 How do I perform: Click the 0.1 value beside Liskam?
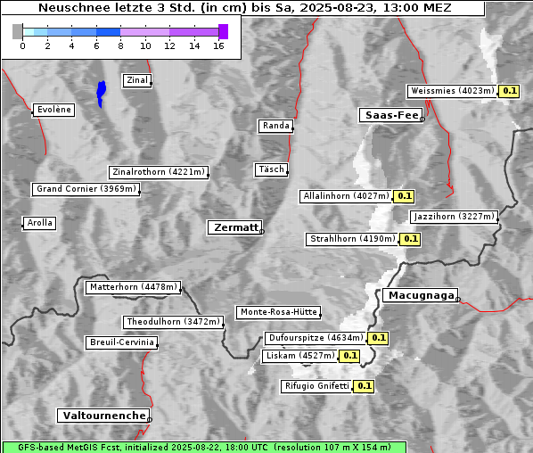tap(349, 356)
